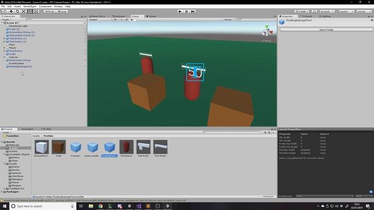Open the Windows Start menu

tap(5, 206)
